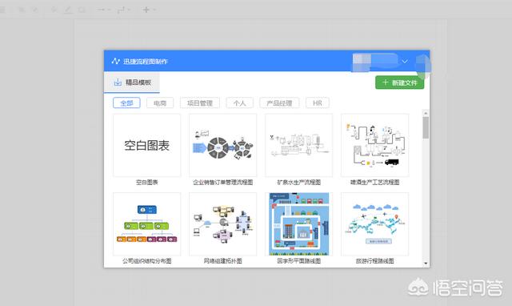512x306 pixels.
Task: Open the 矿泉水生产流程图 template thumbnail
Action: click(x=298, y=146)
